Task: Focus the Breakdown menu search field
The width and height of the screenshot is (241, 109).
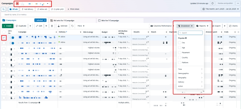Action: click(190, 33)
